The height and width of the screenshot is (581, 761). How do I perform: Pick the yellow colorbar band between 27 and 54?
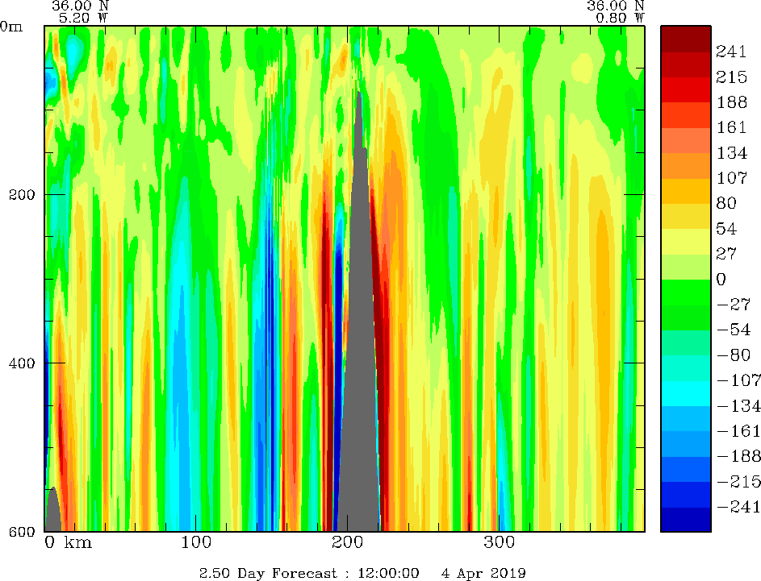[x=686, y=241]
